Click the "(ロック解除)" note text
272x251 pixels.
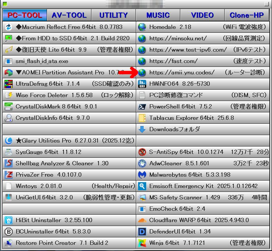point(117,95)
